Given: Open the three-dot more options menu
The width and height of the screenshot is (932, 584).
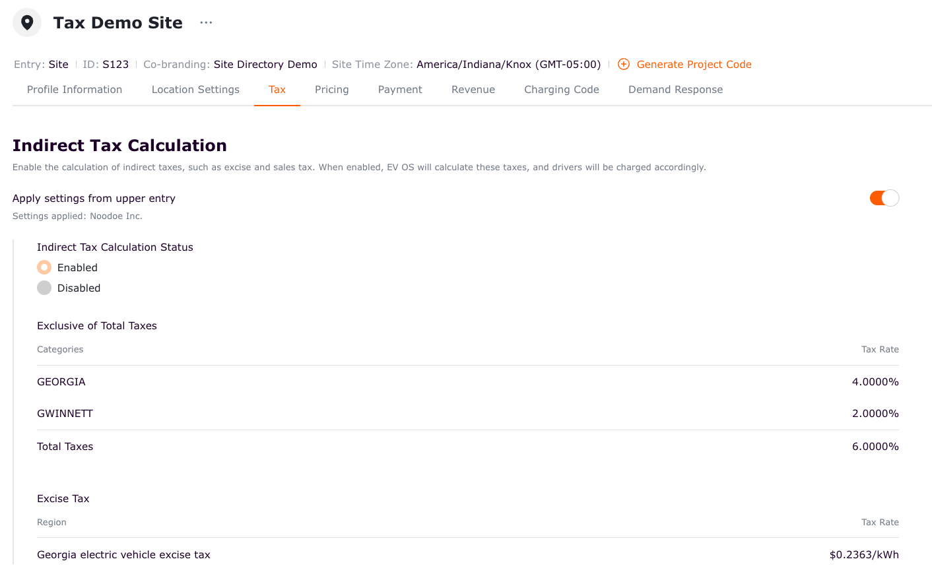Looking at the screenshot, I should (x=206, y=22).
